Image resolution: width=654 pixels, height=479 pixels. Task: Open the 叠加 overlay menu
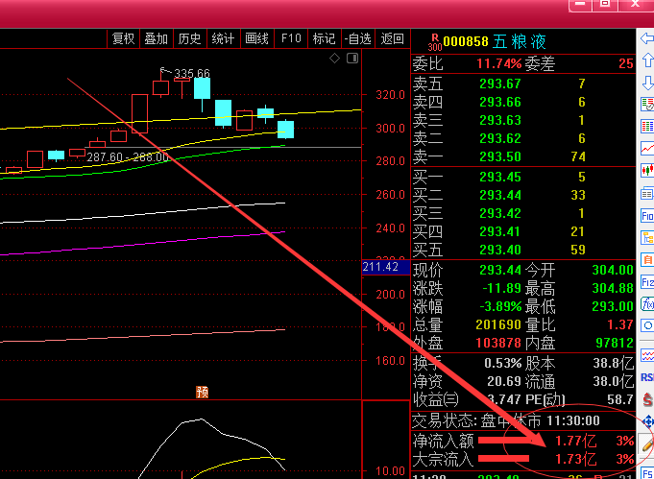pyautogui.click(x=156, y=38)
